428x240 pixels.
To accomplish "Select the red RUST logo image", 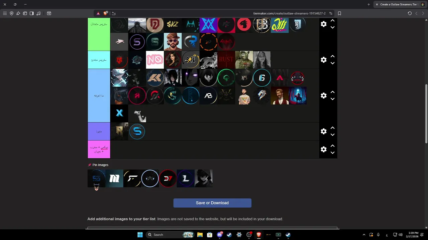I will [226, 60].
